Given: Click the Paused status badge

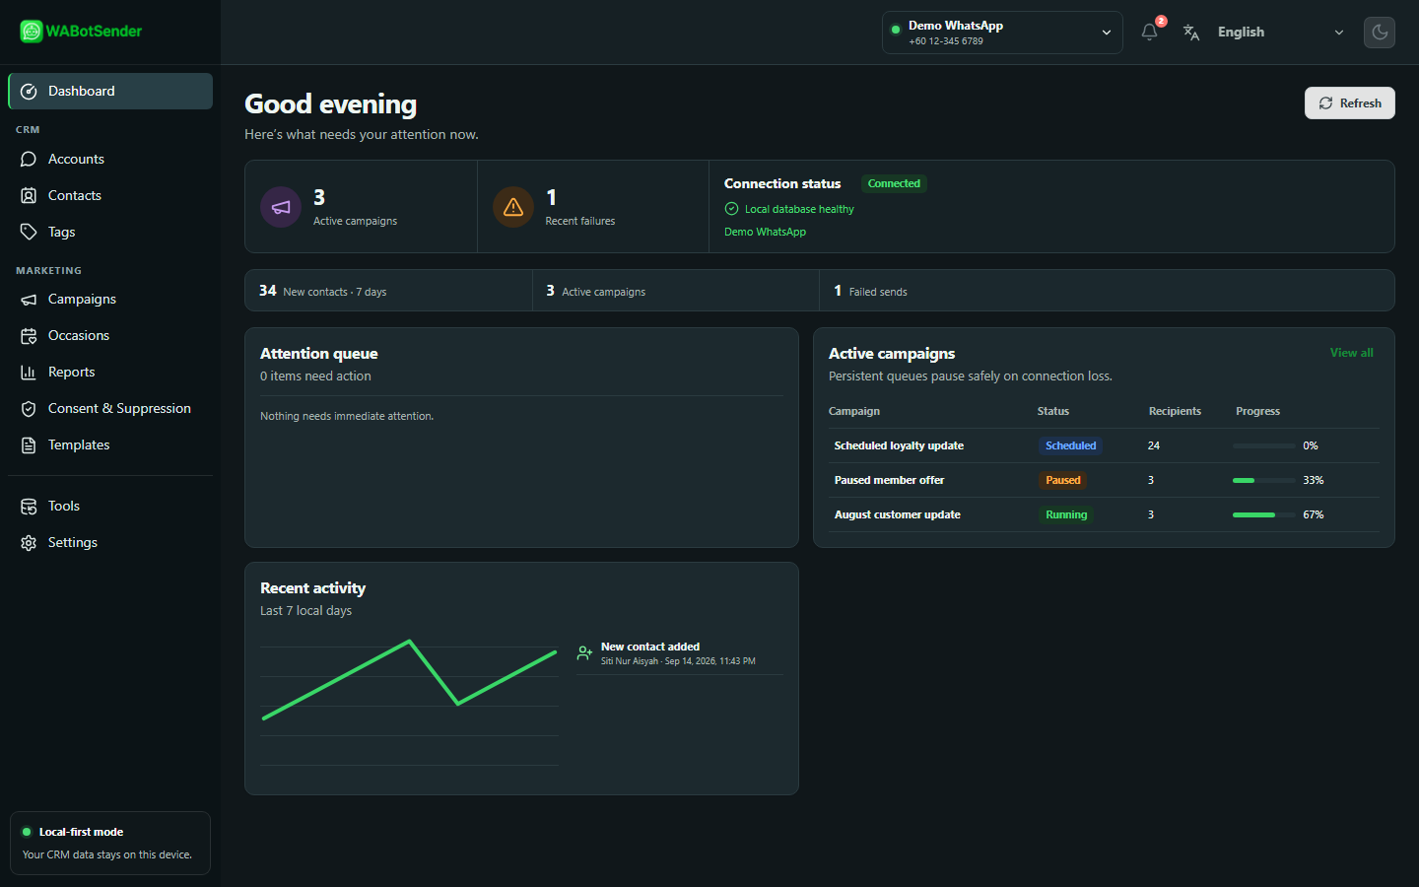Looking at the screenshot, I should (x=1062, y=480).
